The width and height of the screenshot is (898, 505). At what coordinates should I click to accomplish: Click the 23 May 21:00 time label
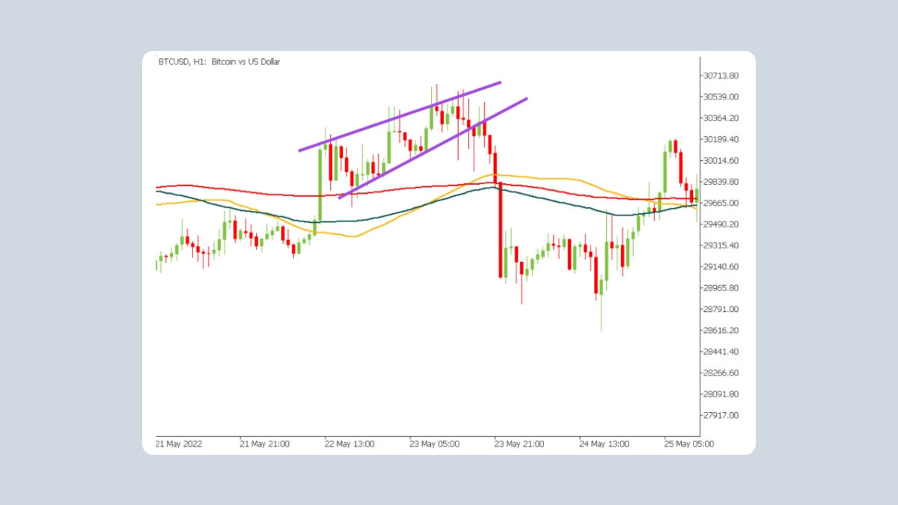click(519, 444)
